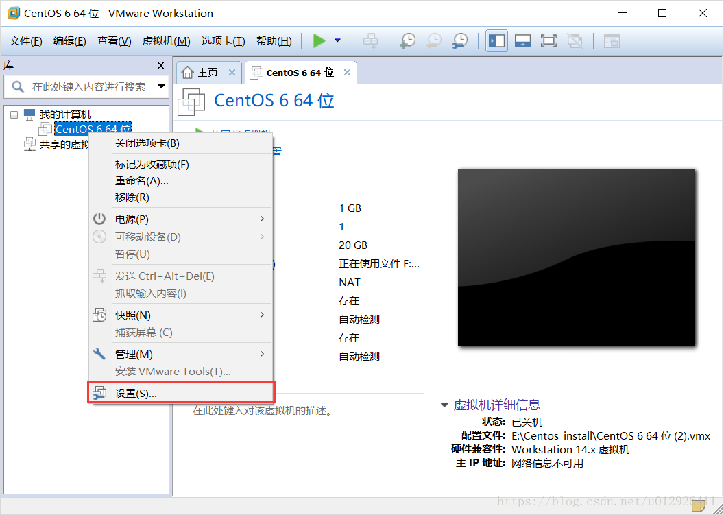Click the power icon beside 电源(P)
The image size is (724, 515).
pyautogui.click(x=99, y=219)
